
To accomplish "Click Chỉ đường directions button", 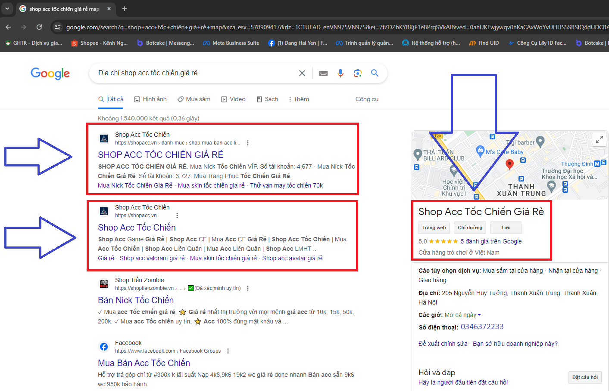I will (x=470, y=228).
